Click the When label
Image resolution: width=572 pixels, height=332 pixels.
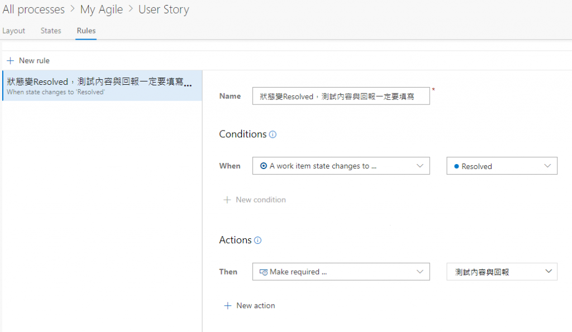tap(230, 166)
